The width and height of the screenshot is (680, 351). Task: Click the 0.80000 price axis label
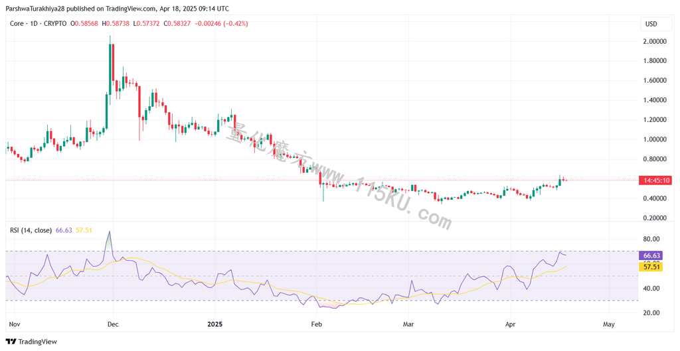(x=656, y=159)
